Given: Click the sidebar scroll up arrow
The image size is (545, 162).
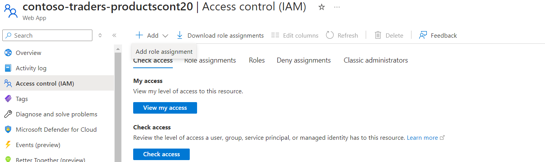Looking at the screenshot, I should (118, 49).
